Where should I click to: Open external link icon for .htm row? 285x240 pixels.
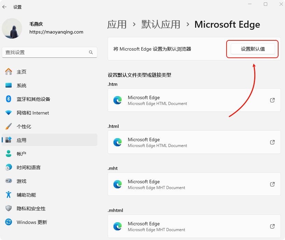point(272,100)
